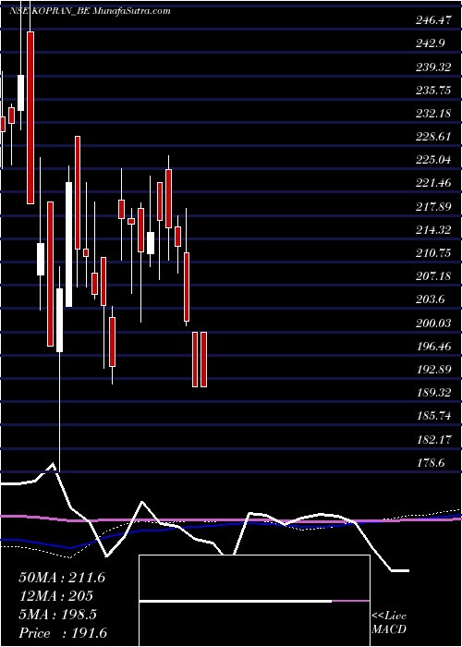Select the last red candlestick at chart end
The image size is (462, 647).
click(x=203, y=360)
